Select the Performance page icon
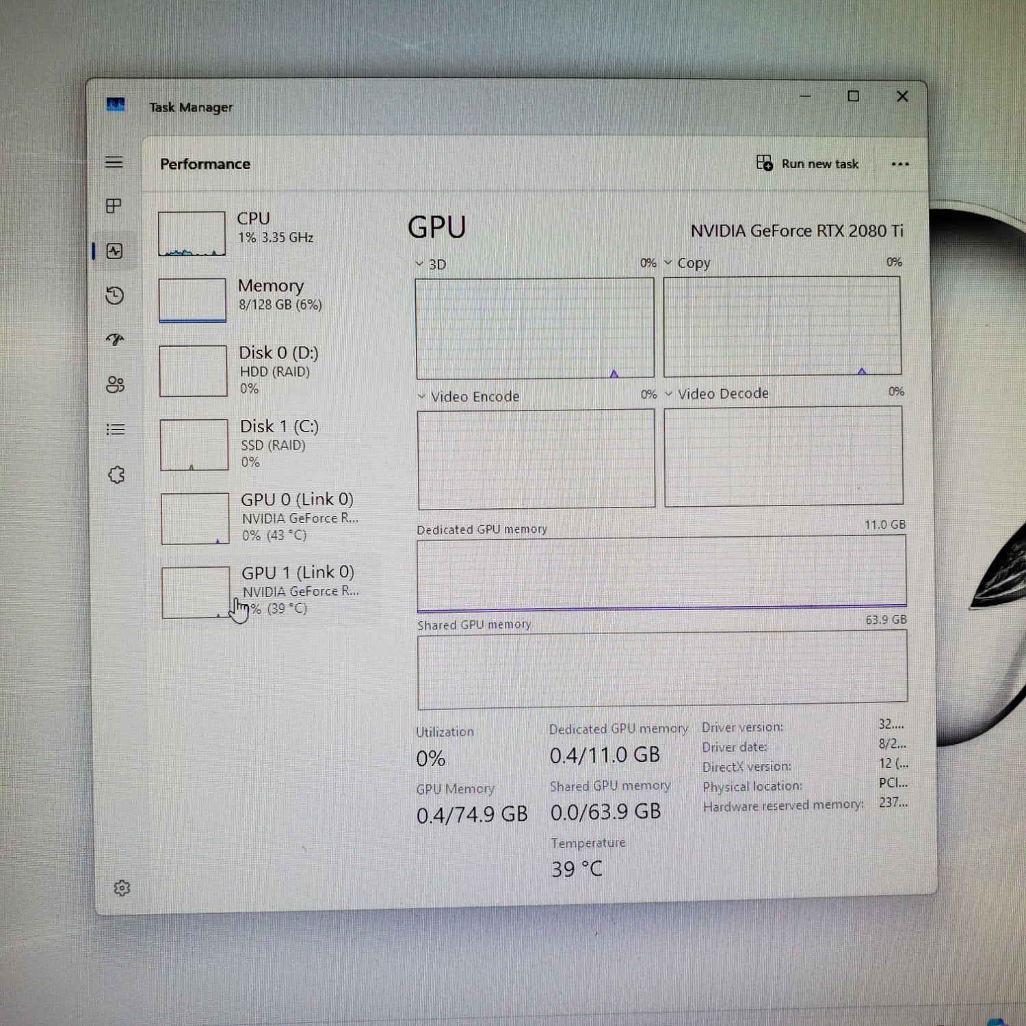The height and width of the screenshot is (1026, 1026). coord(115,251)
